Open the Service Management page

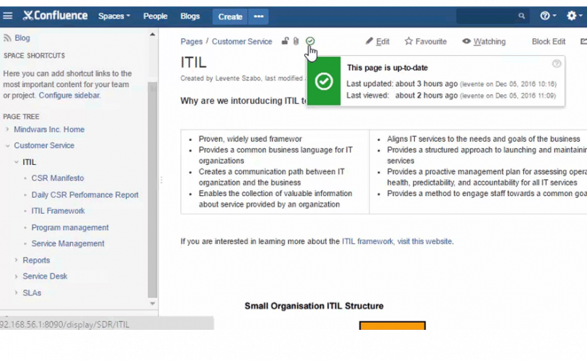68,243
